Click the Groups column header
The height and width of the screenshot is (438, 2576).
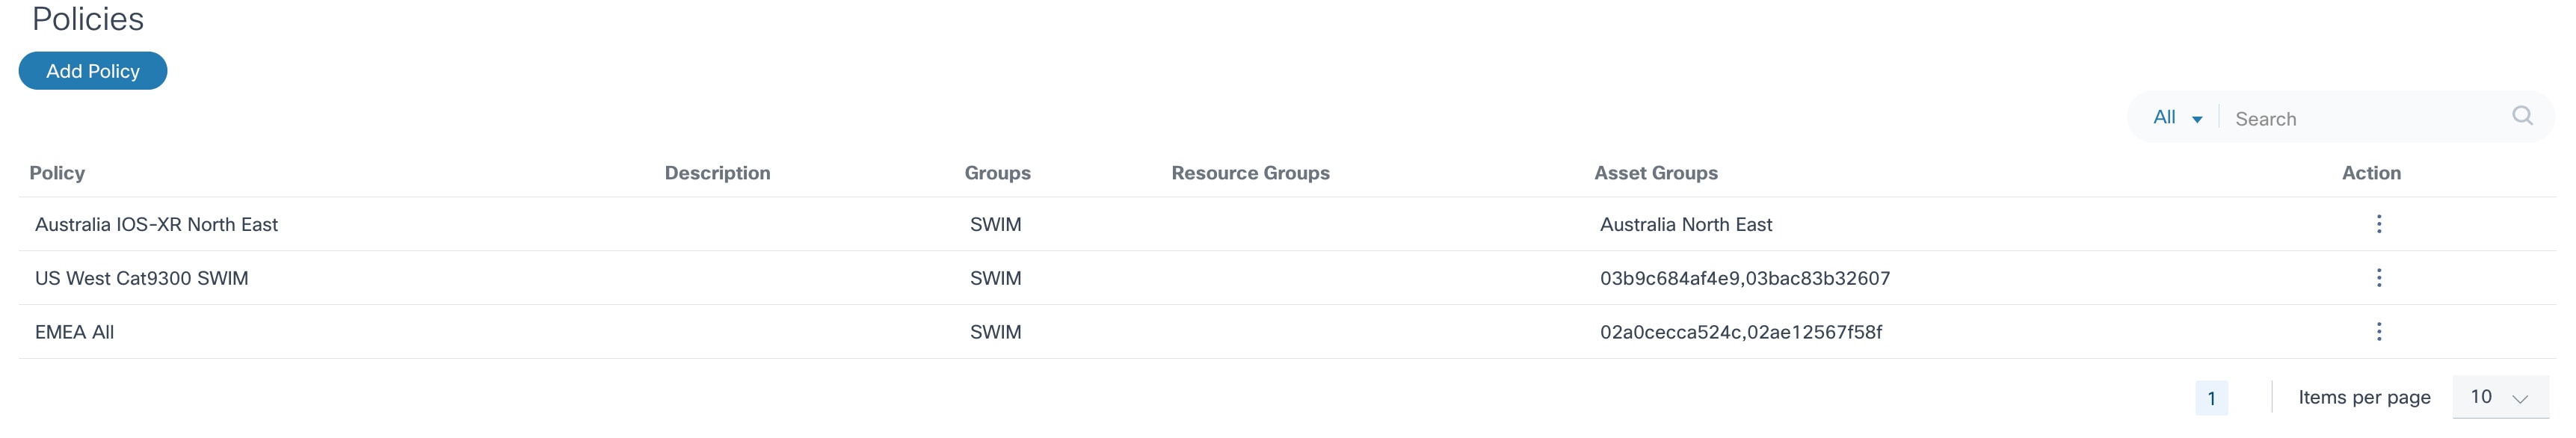point(997,173)
